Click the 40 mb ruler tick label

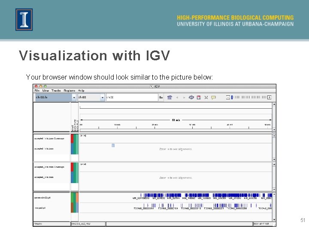[230, 125]
